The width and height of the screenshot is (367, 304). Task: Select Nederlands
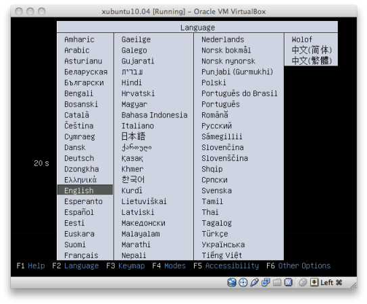tap(222, 39)
